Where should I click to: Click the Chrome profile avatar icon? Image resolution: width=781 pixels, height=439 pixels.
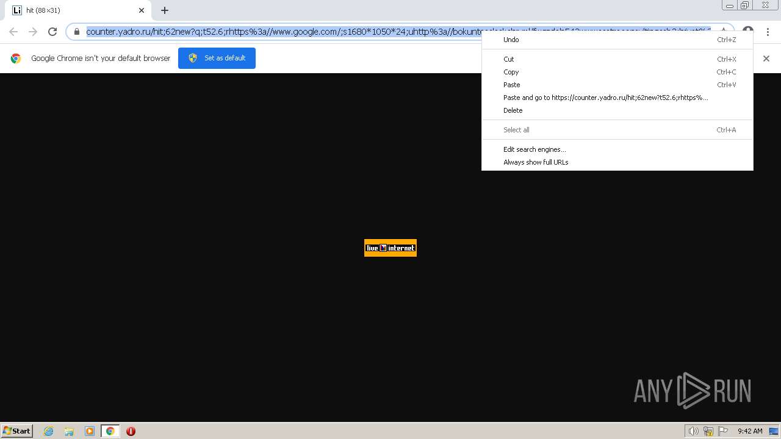[748, 29]
